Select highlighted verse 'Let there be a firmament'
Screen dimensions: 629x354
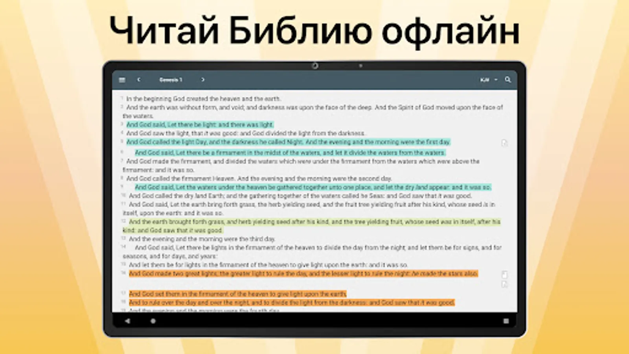[290, 153]
